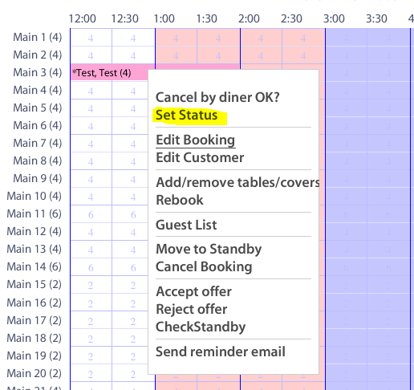The height and width of the screenshot is (390, 414).
Task: Click Main 1 slot at 1:30
Action: 218,38
